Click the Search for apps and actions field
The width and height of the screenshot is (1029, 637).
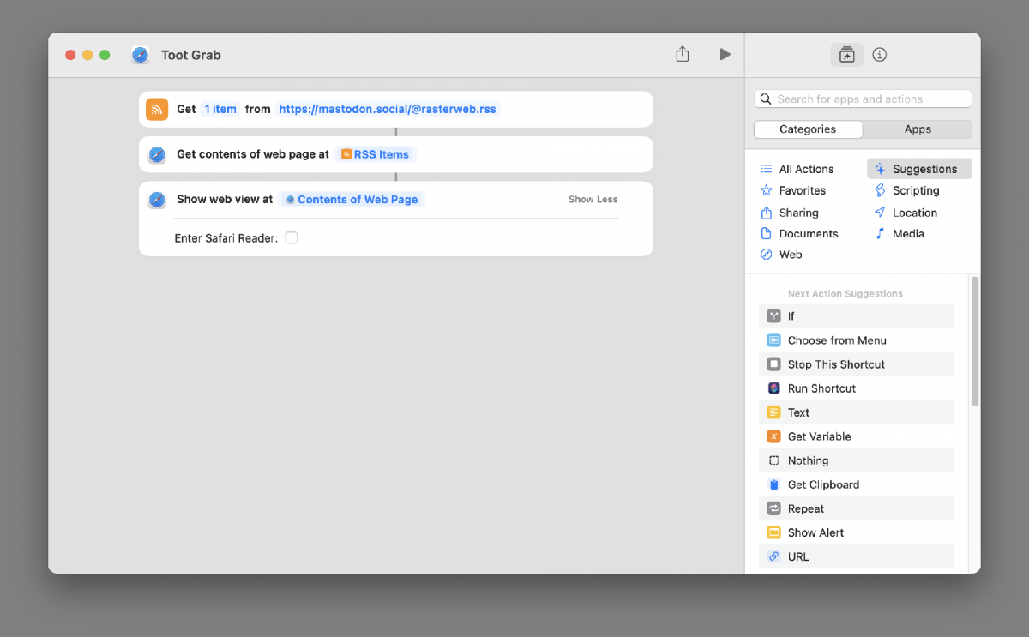coord(866,99)
